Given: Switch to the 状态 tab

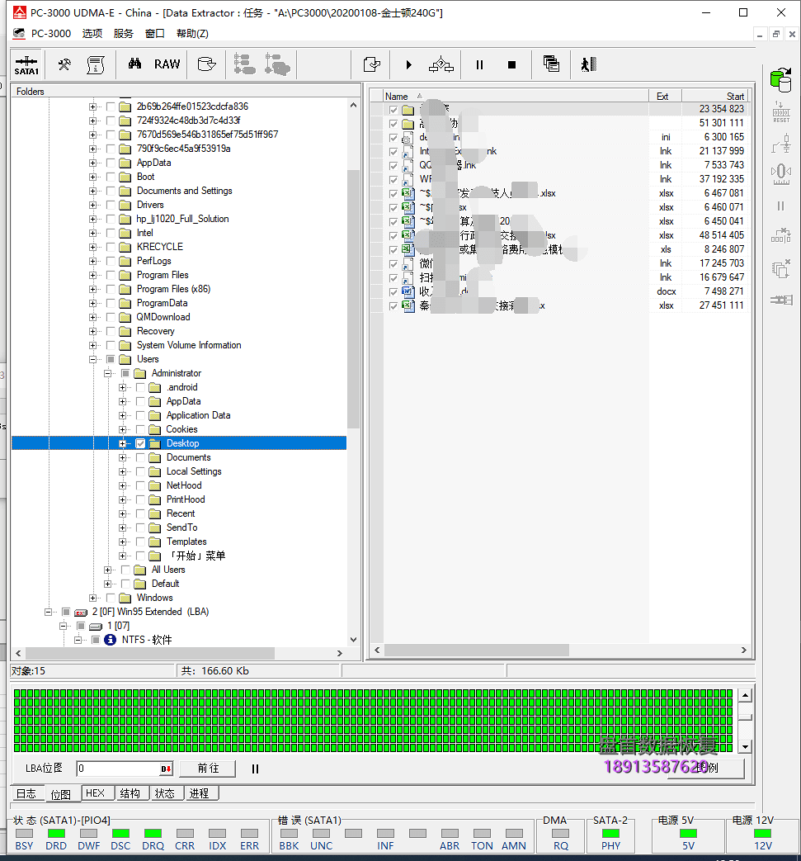Looking at the screenshot, I should click(165, 793).
